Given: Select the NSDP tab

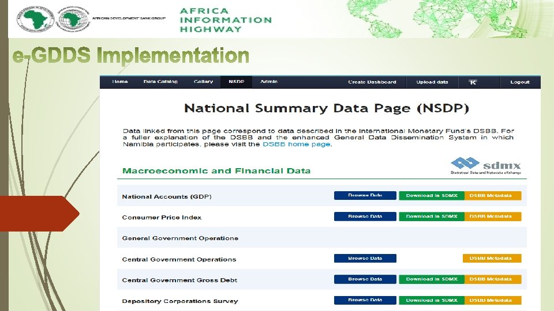Looking at the screenshot, I should (237, 82).
